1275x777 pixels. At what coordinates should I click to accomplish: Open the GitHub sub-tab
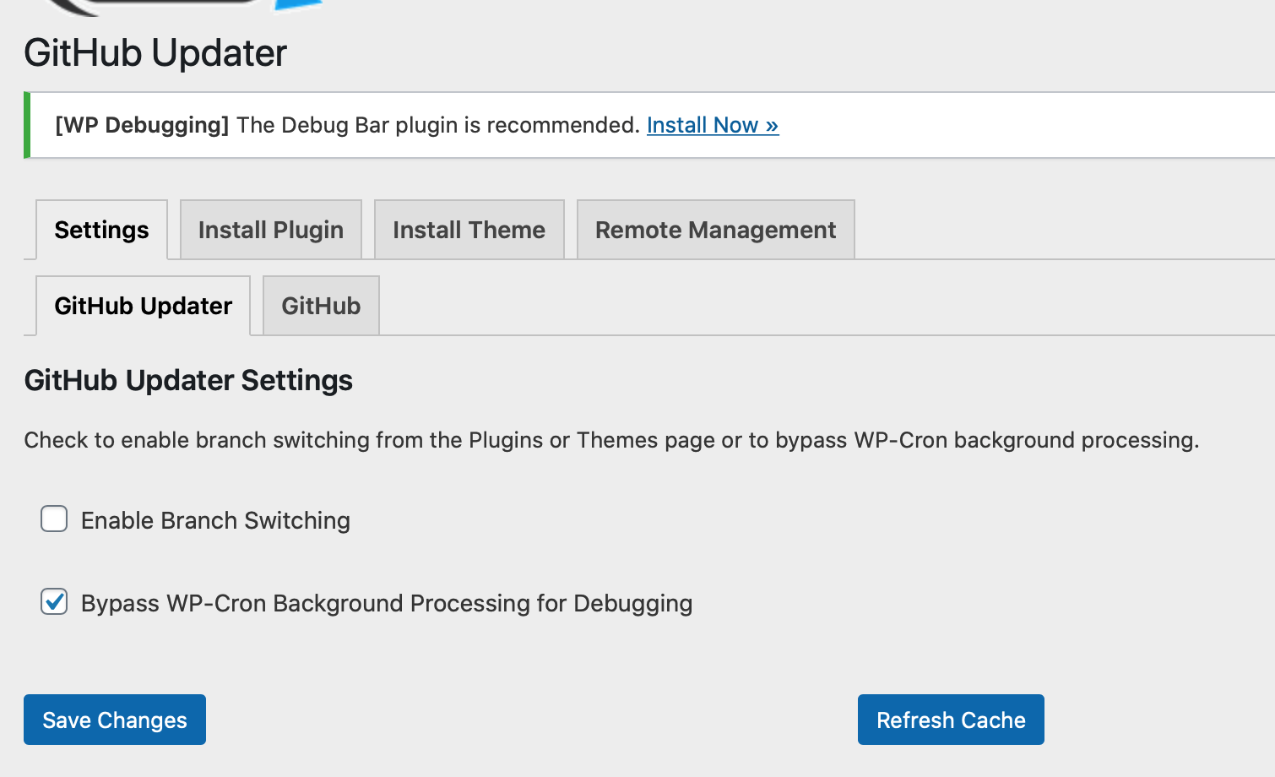(321, 305)
